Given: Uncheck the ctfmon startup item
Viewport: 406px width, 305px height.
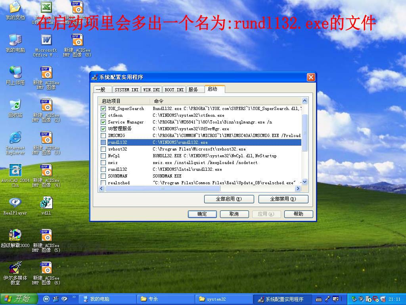Looking at the screenshot, I should tap(103, 115).
